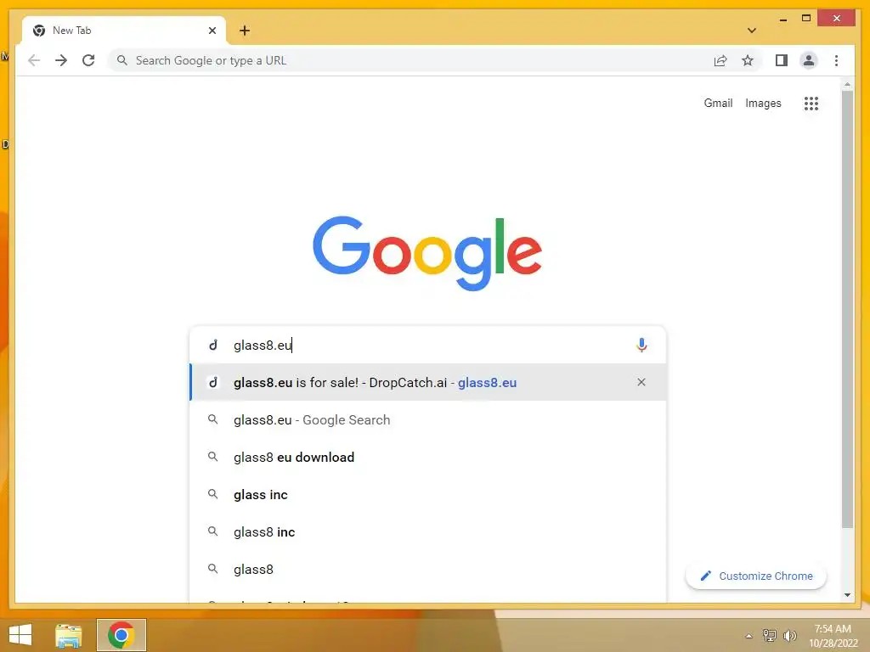Select 'glass8 eu download' suggestion
This screenshot has height=652, width=870.
pyautogui.click(x=427, y=457)
